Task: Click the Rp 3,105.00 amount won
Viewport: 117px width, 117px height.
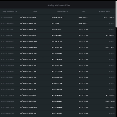Action: pyautogui.click(x=110, y=95)
